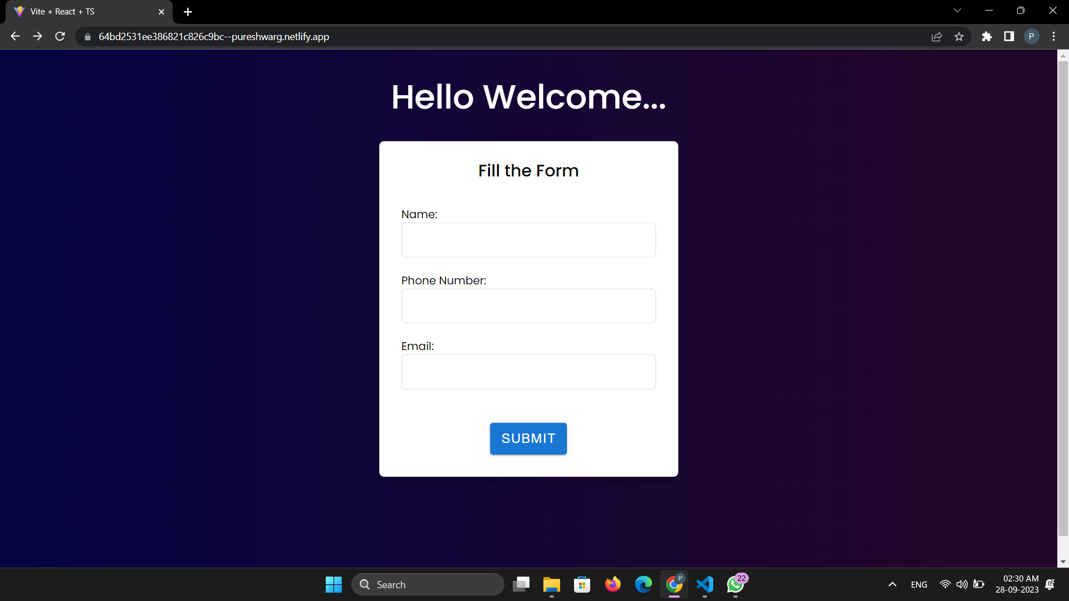The width and height of the screenshot is (1069, 601).
Task: Open the hidden system tray icons arrow
Action: [892, 584]
